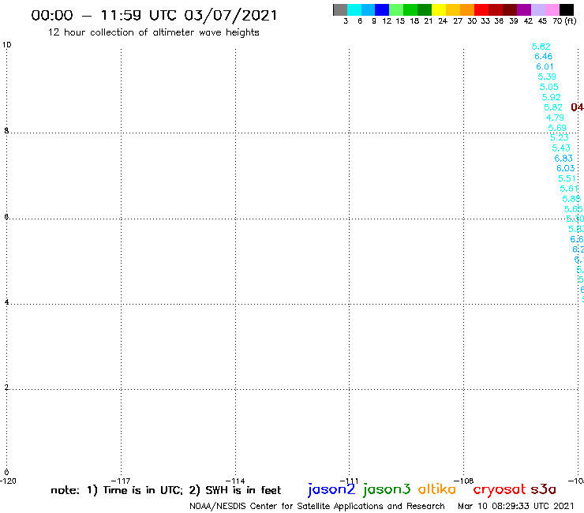
Task: Click the longitude label -120
Action: (8, 481)
